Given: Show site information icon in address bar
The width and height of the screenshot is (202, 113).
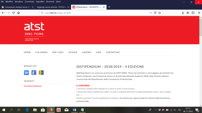Looking at the screenshot, I should [x=42, y=13].
